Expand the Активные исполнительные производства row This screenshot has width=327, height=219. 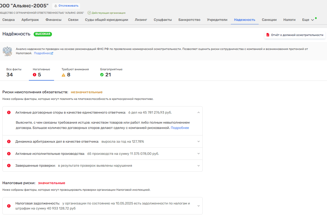coord(198,153)
